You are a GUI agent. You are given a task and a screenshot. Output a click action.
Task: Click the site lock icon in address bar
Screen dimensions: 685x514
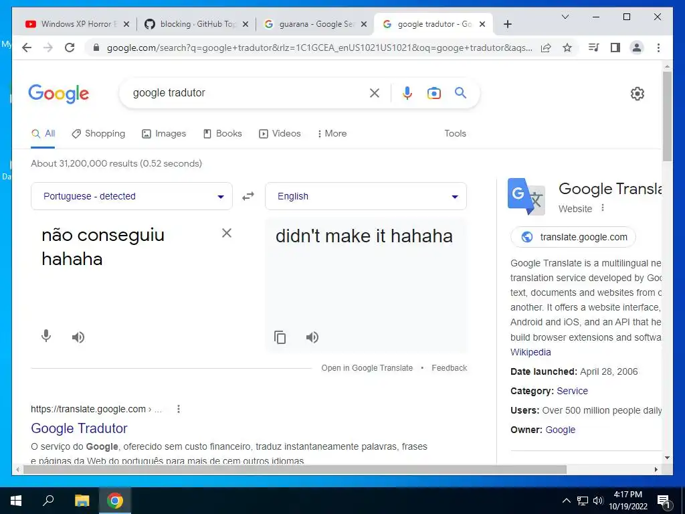(96, 48)
